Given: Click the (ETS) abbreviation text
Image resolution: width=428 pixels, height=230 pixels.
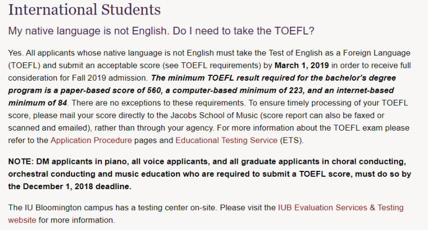Looking at the screenshot, I should tap(293, 140).
